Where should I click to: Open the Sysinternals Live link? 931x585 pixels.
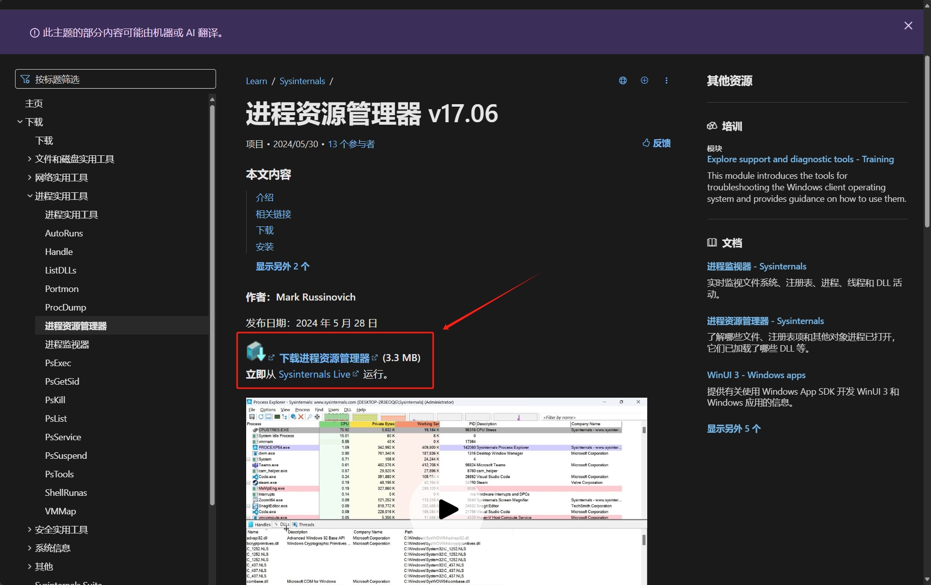314,374
